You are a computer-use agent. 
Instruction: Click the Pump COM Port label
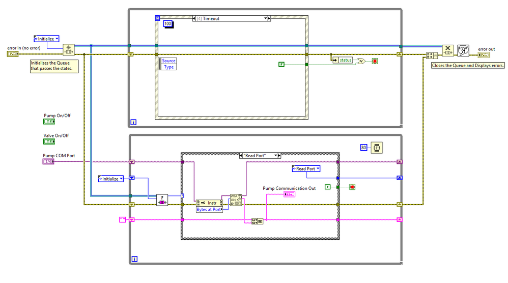coord(59,155)
